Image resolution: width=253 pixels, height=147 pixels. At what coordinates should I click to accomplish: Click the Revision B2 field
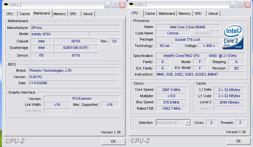(x=237, y=68)
